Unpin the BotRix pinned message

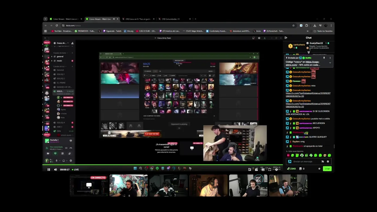(324, 58)
